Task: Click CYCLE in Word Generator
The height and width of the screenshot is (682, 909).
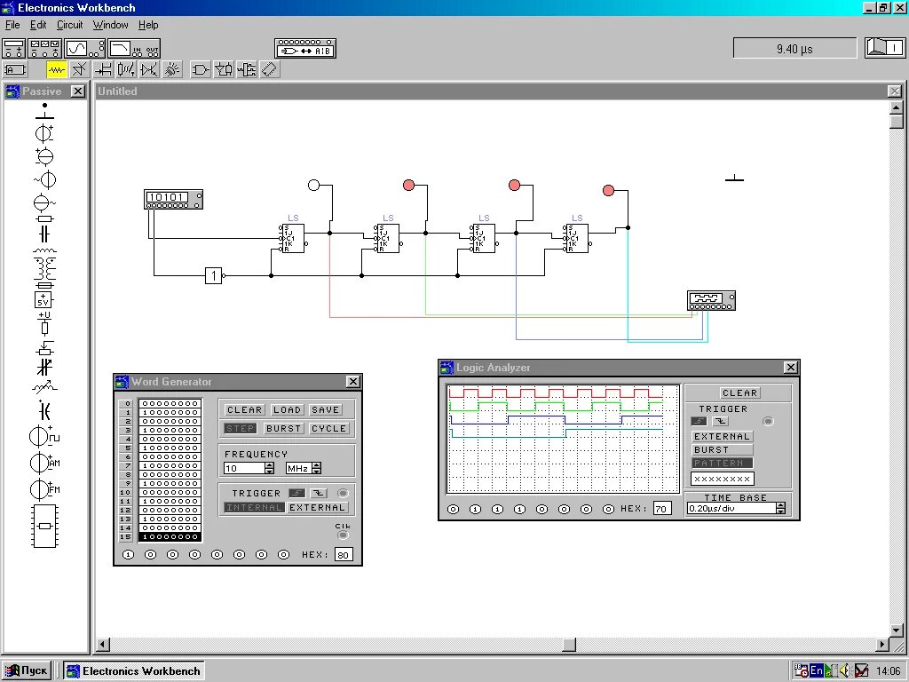Action: pyautogui.click(x=328, y=429)
